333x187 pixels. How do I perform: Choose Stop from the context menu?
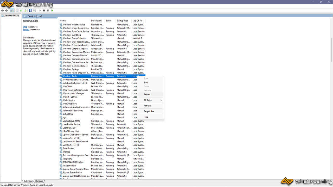151,83
